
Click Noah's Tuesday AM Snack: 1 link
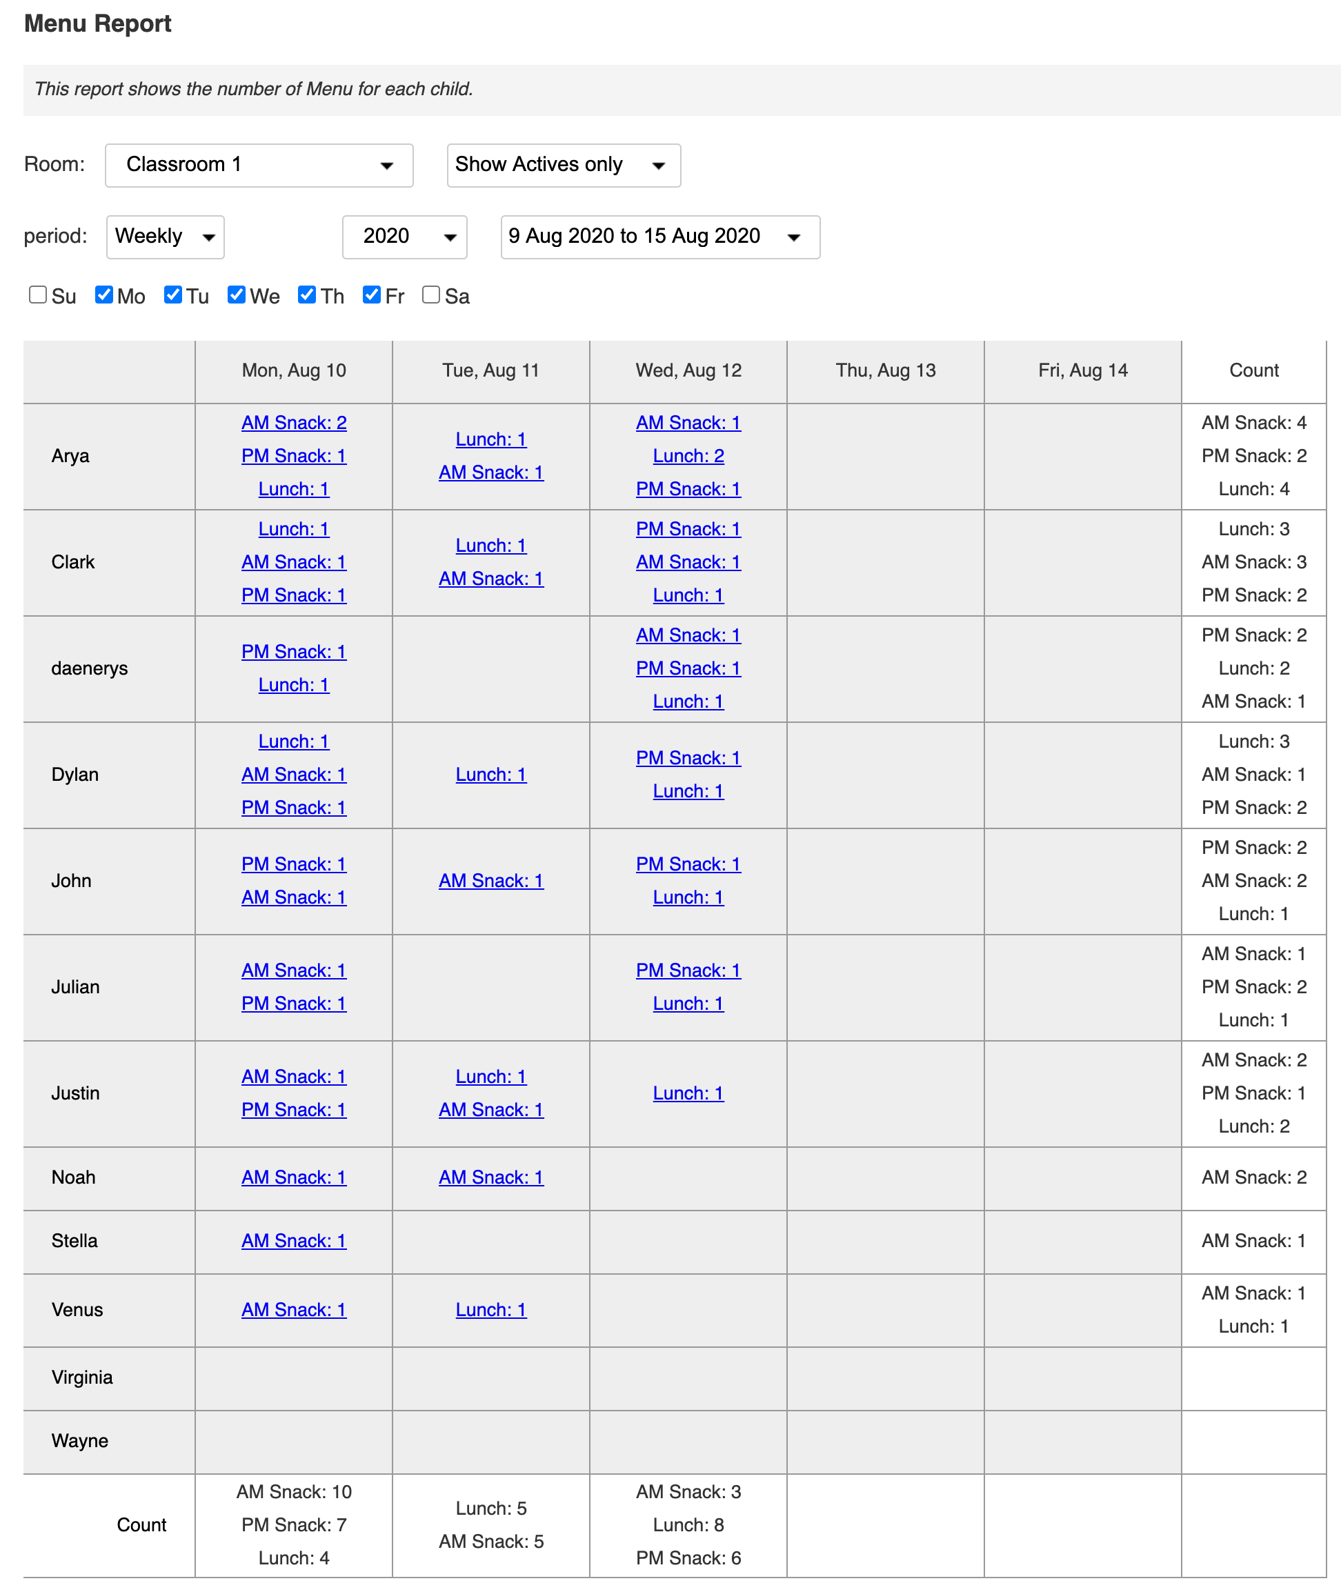[x=490, y=1177]
